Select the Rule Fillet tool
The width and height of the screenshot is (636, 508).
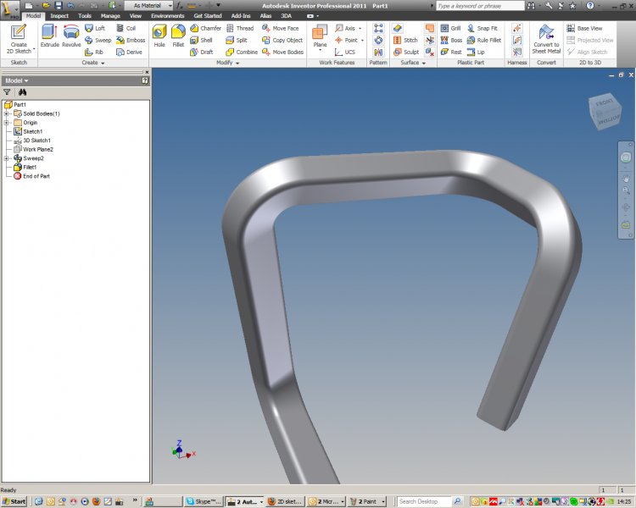(484, 40)
